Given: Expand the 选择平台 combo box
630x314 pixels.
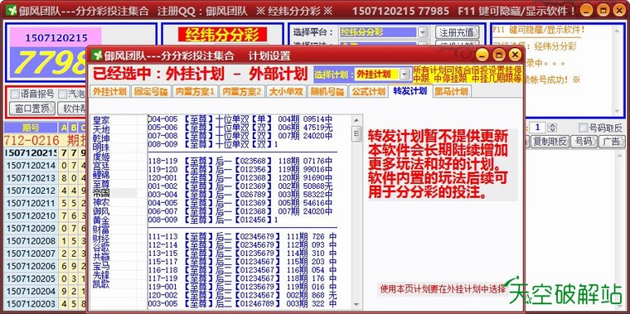Looking at the screenshot, I should tap(423, 32).
